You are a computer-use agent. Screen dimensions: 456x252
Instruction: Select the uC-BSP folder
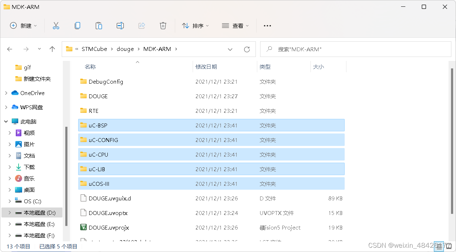point(211,125)
